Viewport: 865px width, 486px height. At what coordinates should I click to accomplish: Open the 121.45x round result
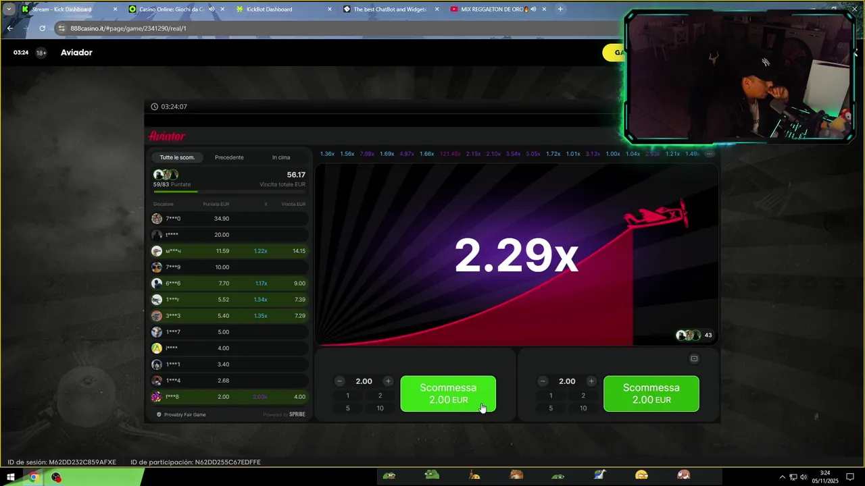450,154
